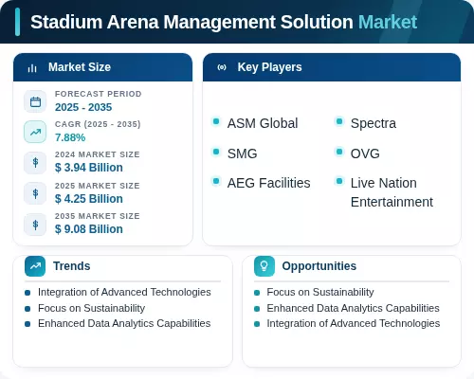This screenshot has width=474, height=379.
Task: Click the bullet marker next to SMG
Action: click(x=216, y=152)
